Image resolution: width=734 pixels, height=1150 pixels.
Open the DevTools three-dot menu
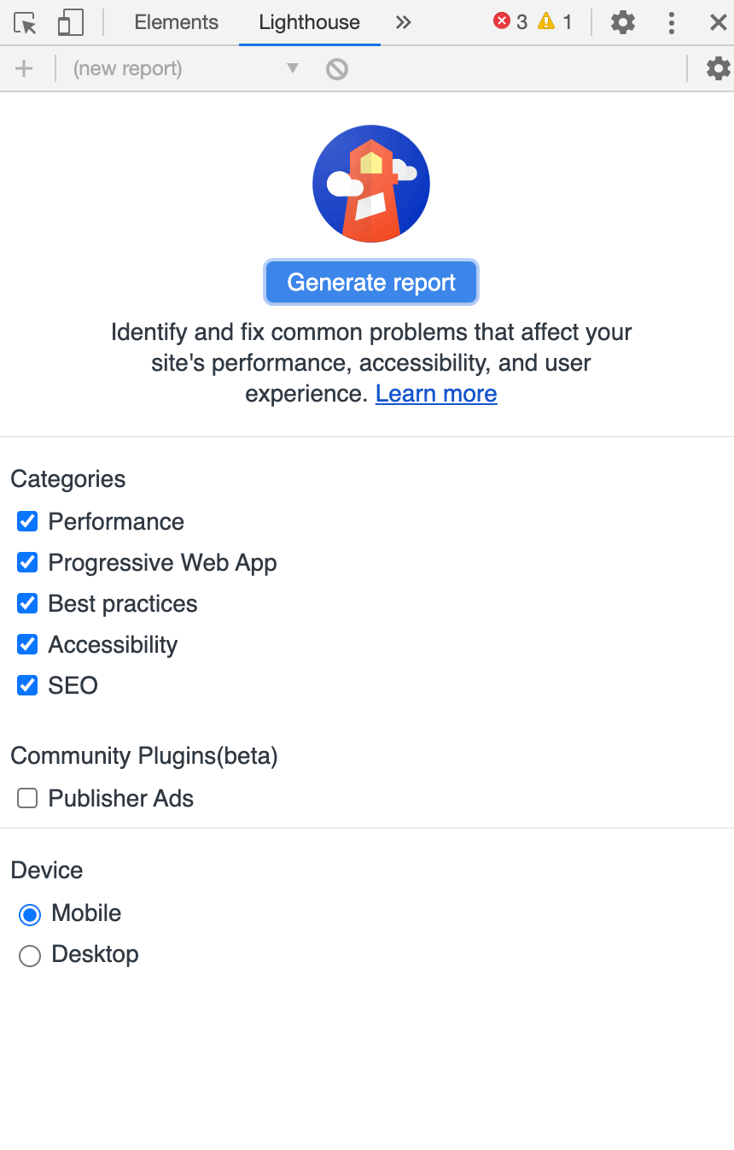(672, 23)
